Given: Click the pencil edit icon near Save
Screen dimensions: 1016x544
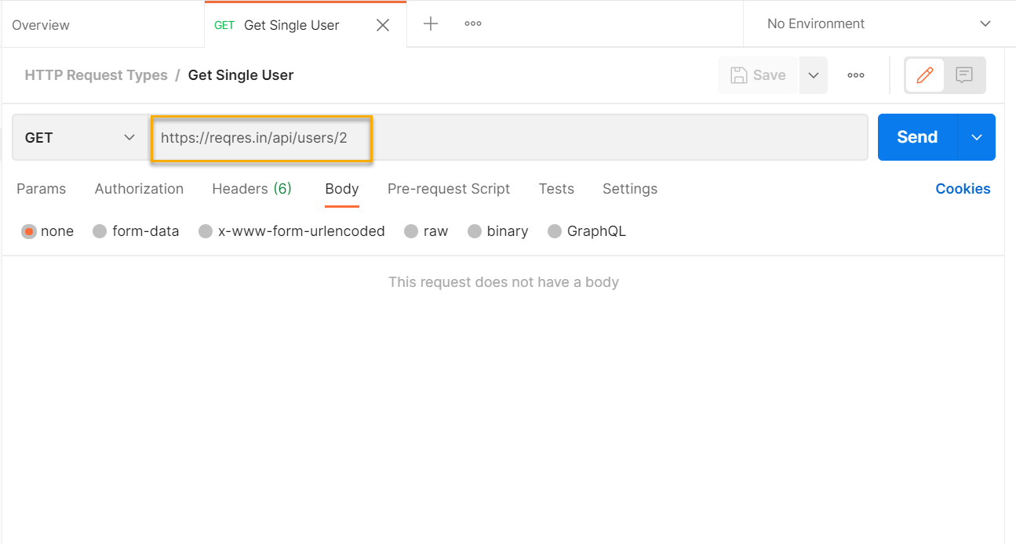Looking at the screenshot, I should 925,75.
